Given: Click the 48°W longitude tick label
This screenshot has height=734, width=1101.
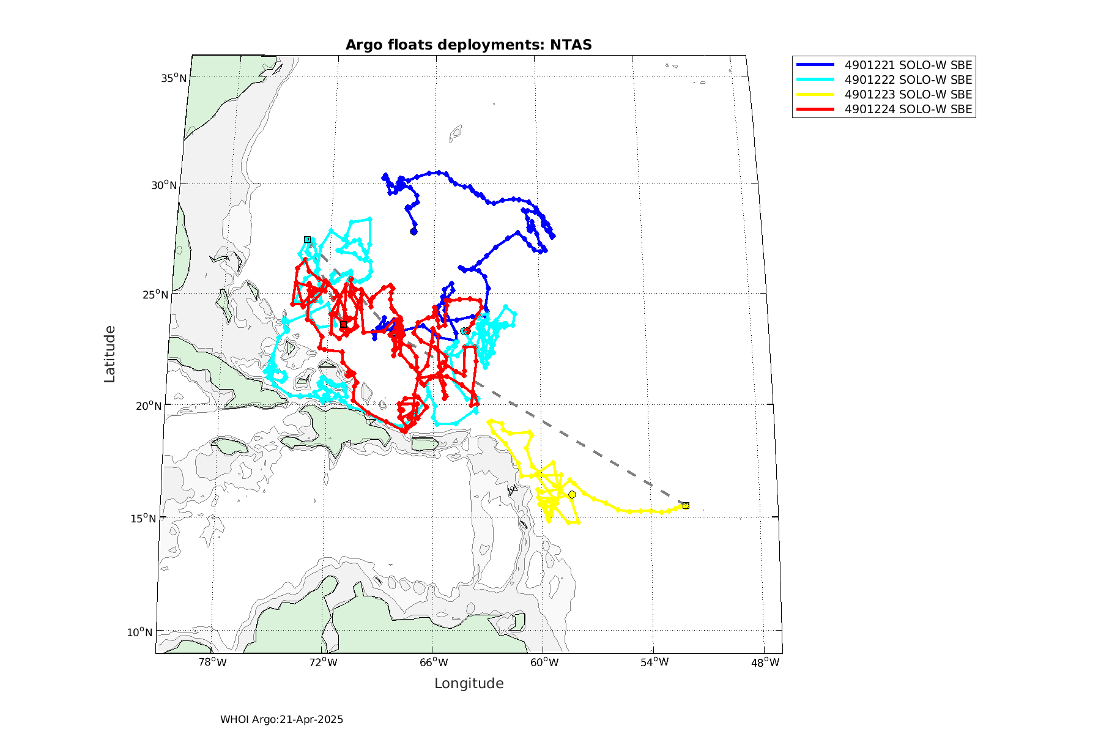Looking at the screenshot, I should 765,662.
